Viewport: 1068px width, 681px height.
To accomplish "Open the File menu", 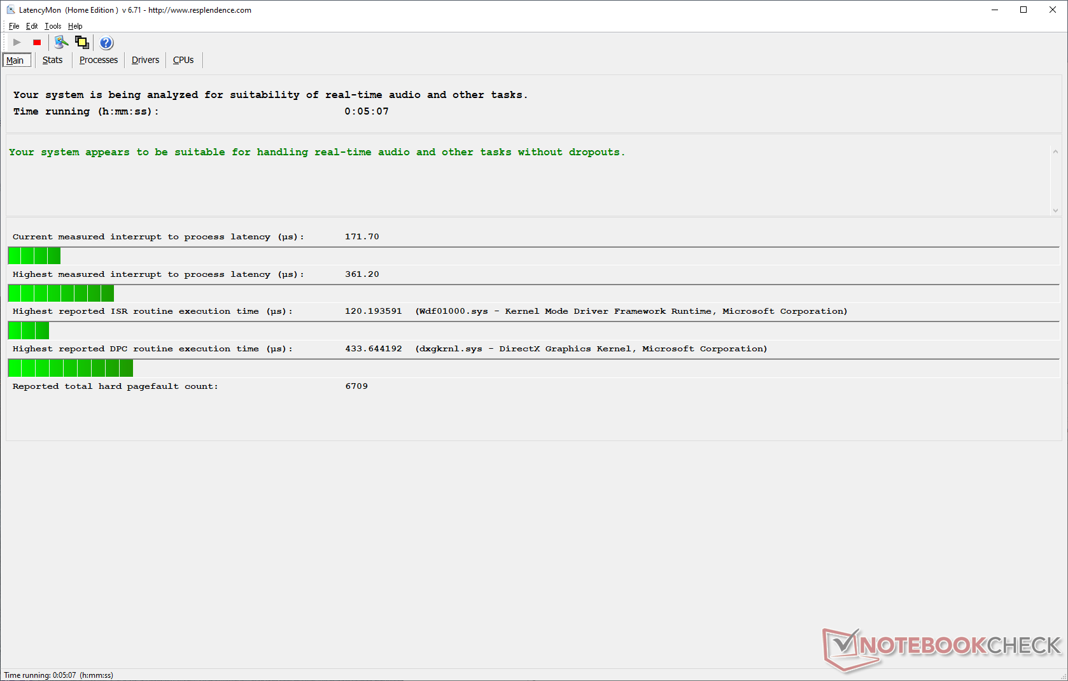I will pos(14,26).
